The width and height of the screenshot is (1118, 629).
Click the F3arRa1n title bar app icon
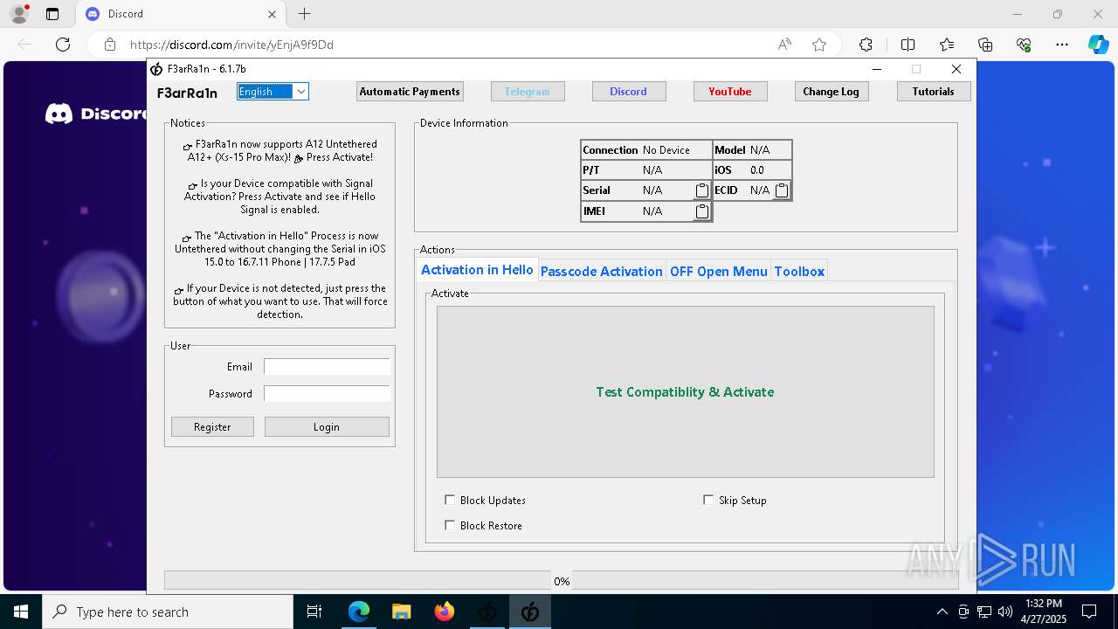[156, 69]
